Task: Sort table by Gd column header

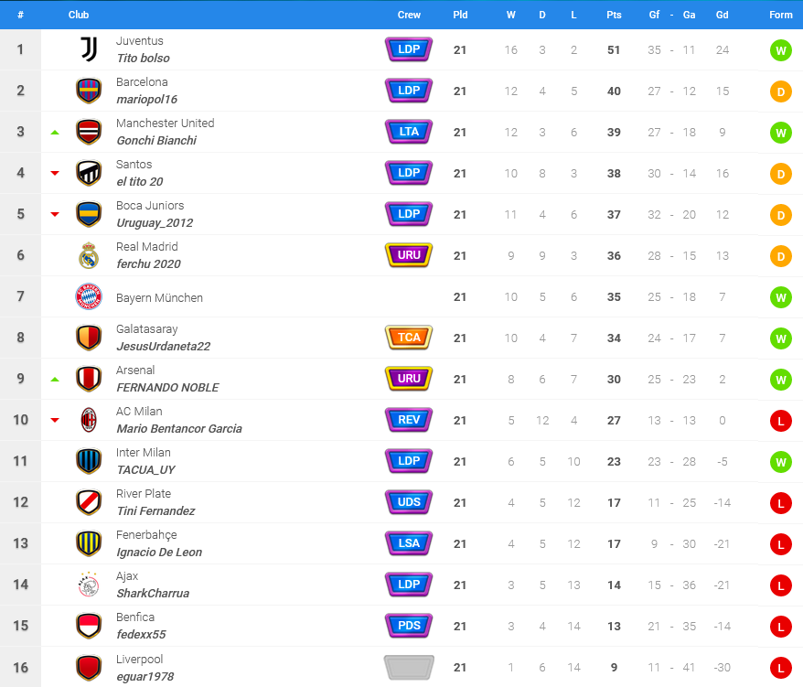Action: point(723,15)
